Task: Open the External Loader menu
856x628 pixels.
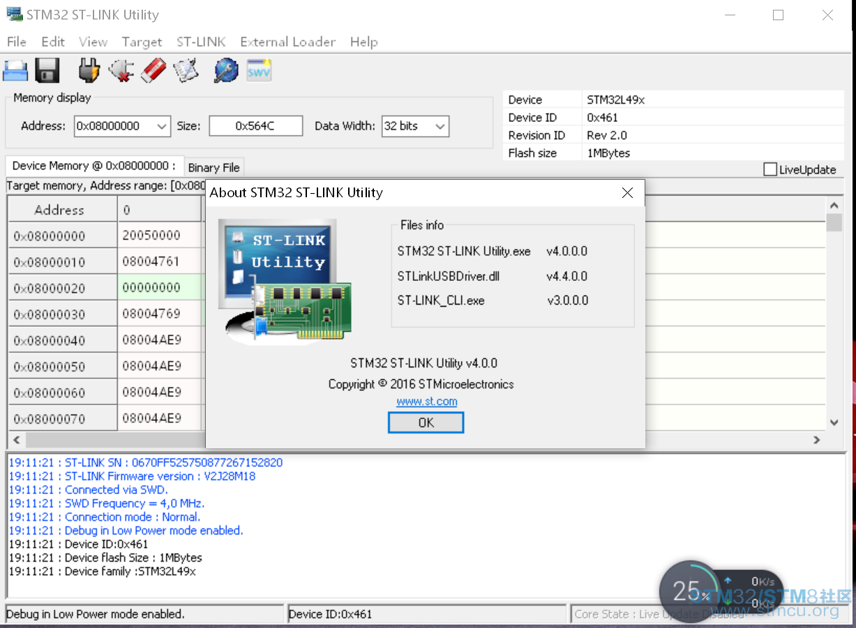Action: (x=288, y=42)
